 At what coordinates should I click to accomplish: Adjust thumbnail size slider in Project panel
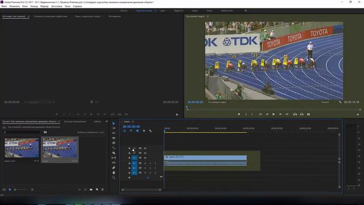22,190
